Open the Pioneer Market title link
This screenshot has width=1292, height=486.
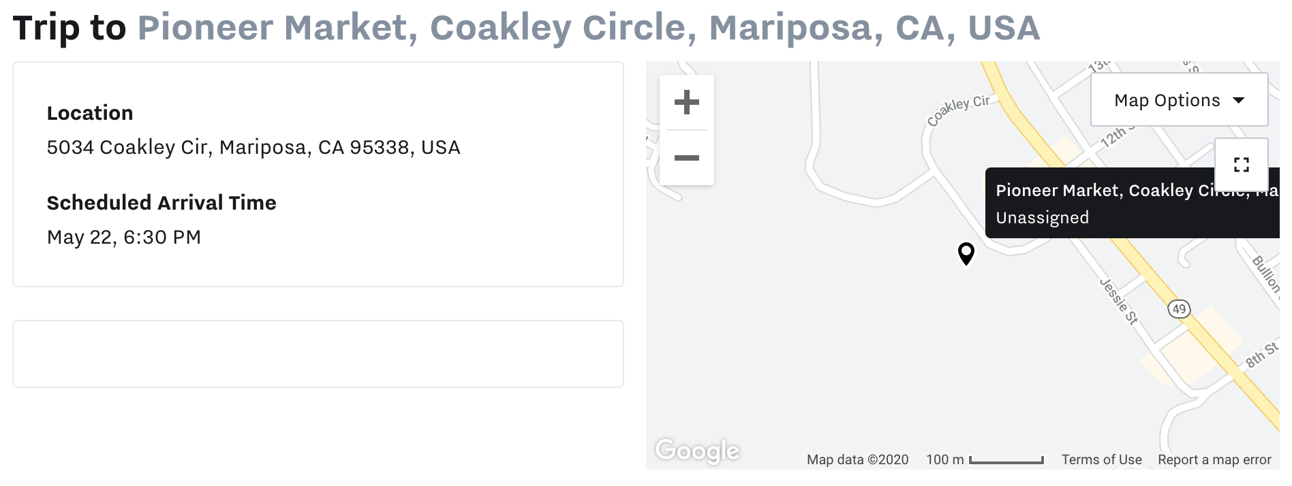(588, 28)
